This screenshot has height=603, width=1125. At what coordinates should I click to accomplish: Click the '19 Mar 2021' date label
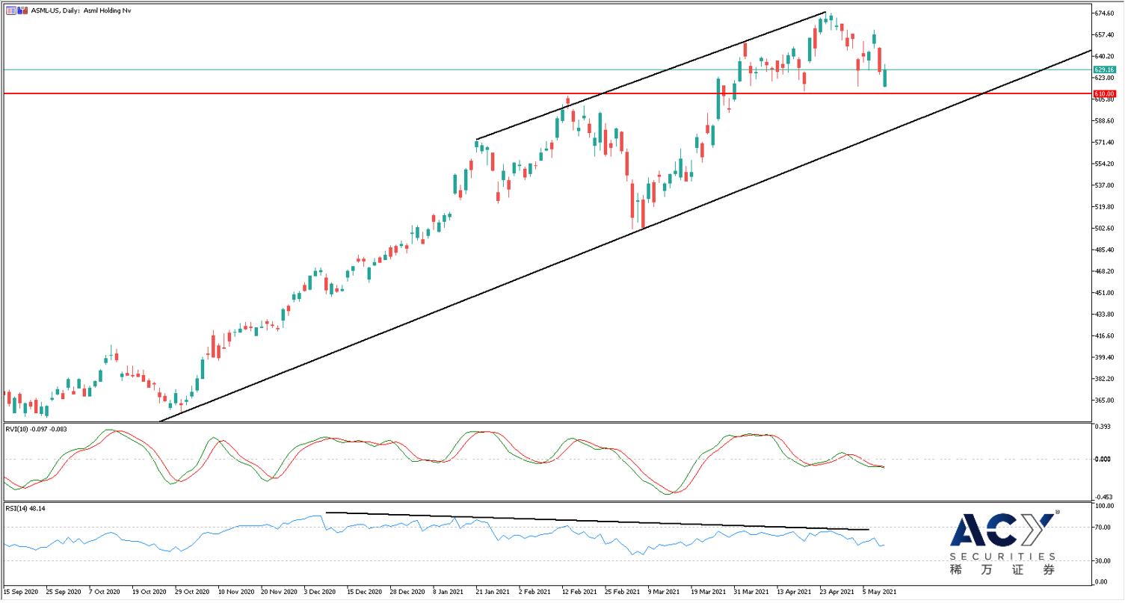pyautogui.click(x=708, y=591)
